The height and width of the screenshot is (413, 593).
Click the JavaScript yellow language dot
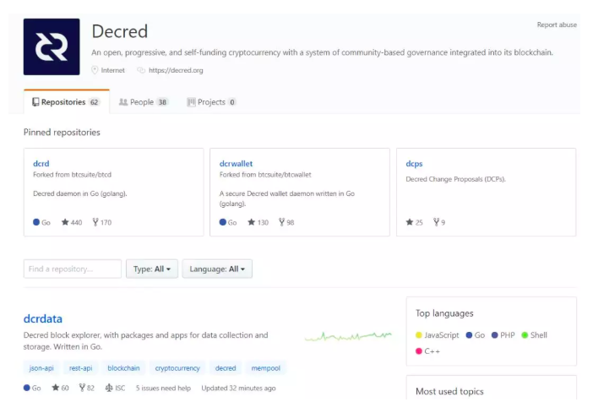[x=419, y=335]
